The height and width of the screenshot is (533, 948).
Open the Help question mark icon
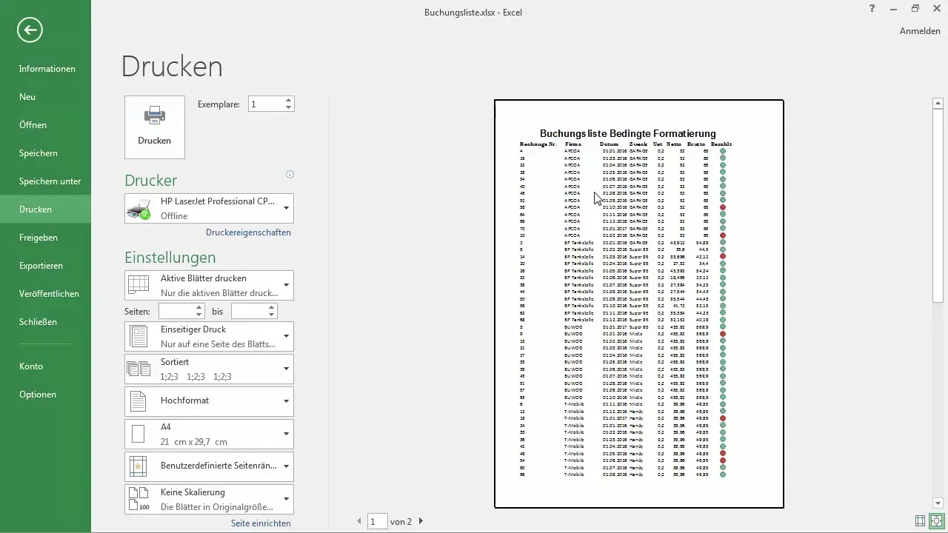[x=873, y=8]
